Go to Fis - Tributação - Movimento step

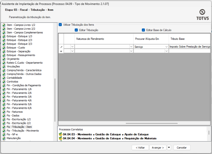tap(23, 131)
